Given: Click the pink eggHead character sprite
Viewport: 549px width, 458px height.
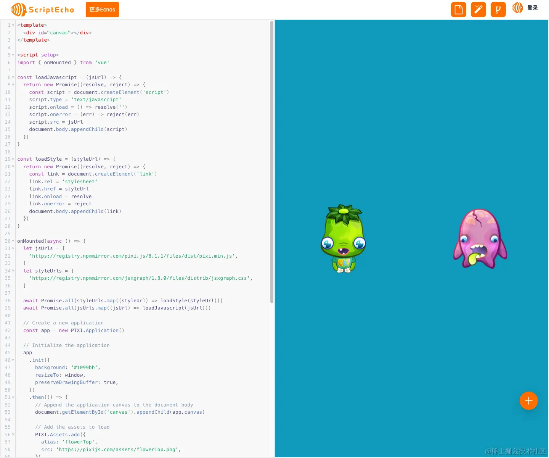Looking at the screenshot, I should pos(480,239).
